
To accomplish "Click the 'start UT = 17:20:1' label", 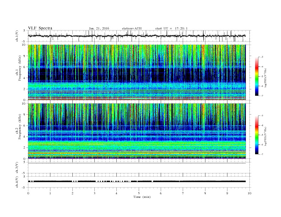I will click(x=171, y=28).
